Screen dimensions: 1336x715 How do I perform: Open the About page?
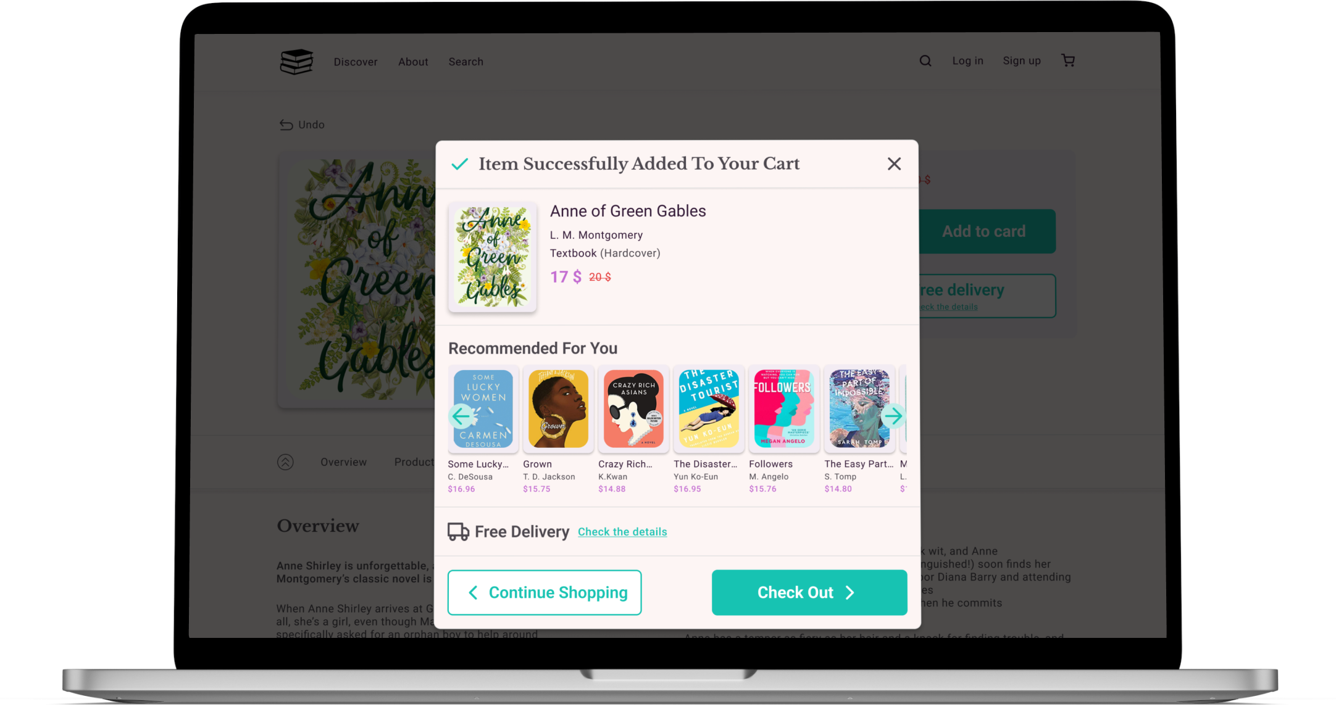pos(413,62)
